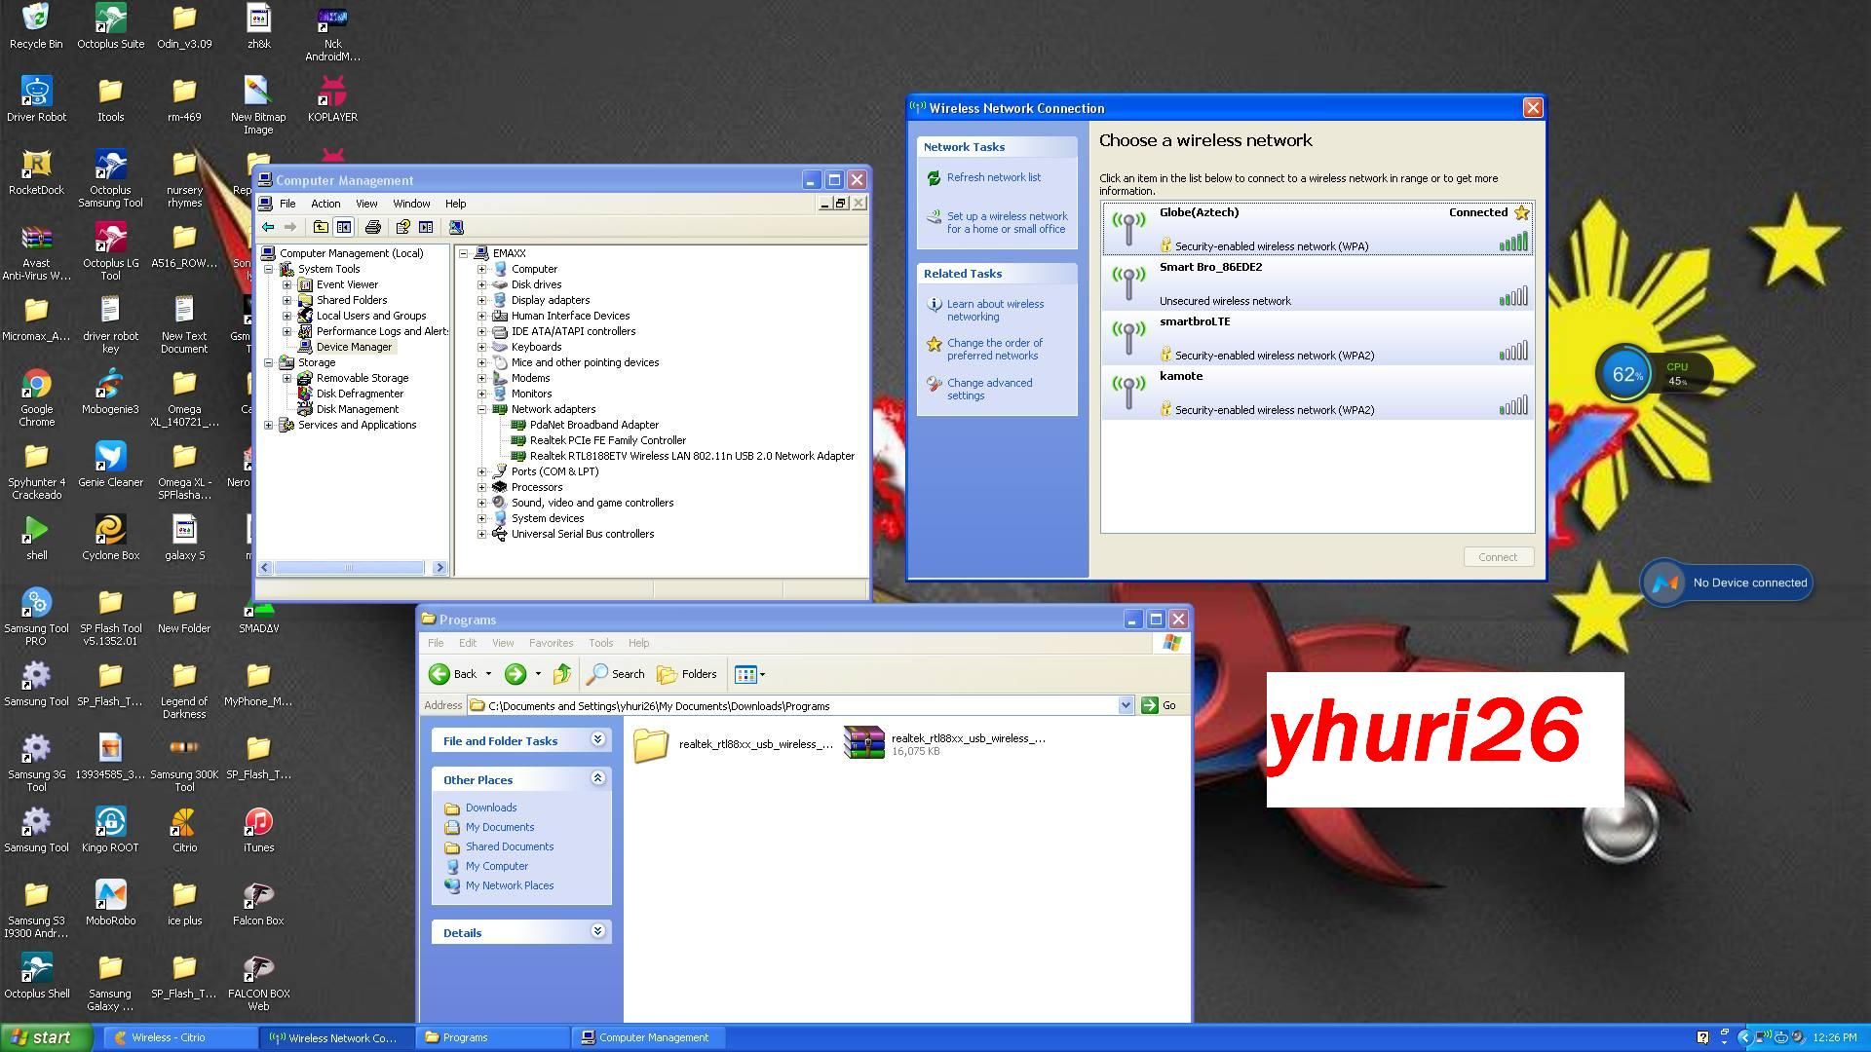Click the Up folder icon in Programs toolbar
1871x1052 pixels.
[x=562, y=674]
